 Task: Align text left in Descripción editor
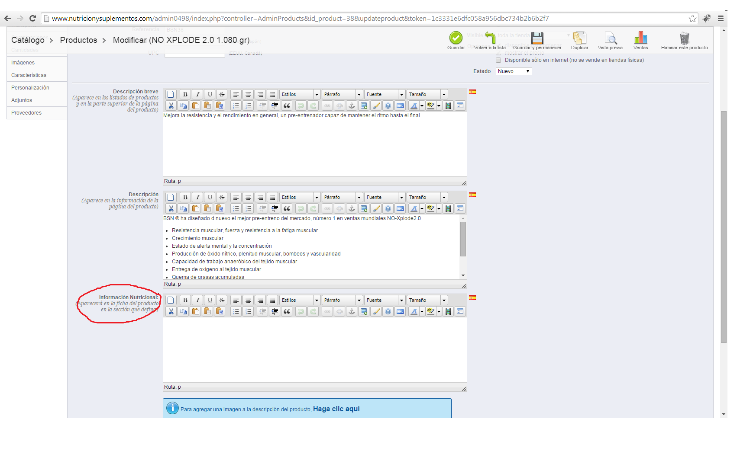click(x=236, y=197)
